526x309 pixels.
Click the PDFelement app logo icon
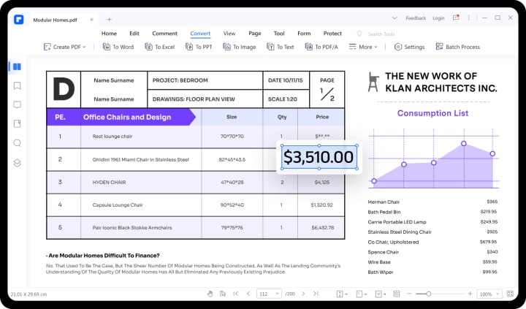click(19, 20)
